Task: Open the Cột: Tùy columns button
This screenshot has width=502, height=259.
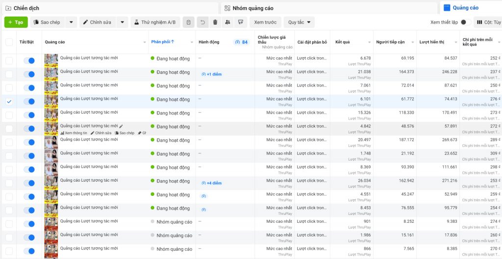Action: (x=488, y=23)
